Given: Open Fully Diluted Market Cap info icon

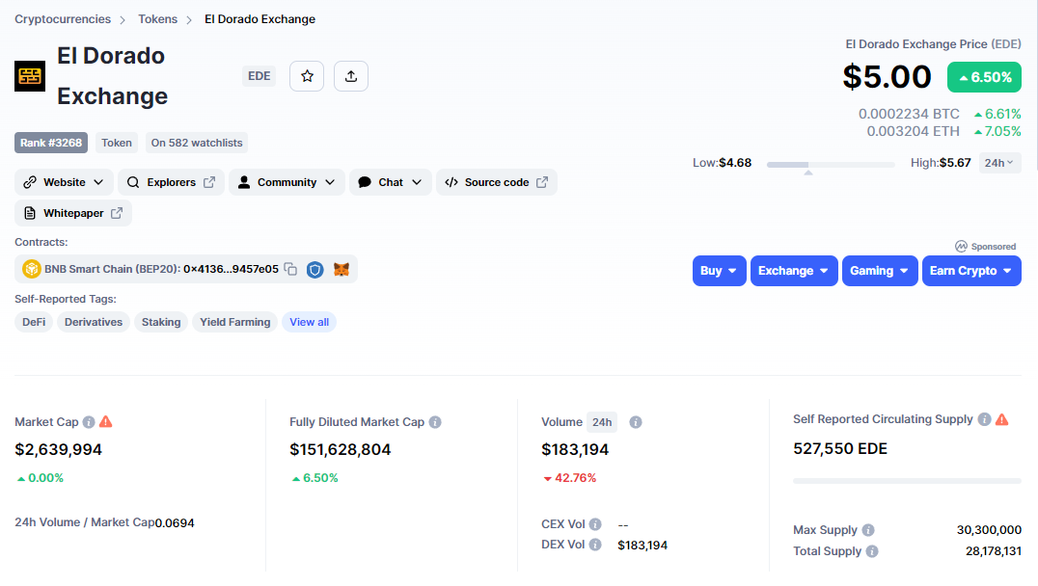Looking at the screenshot, I should click(435, 422).
